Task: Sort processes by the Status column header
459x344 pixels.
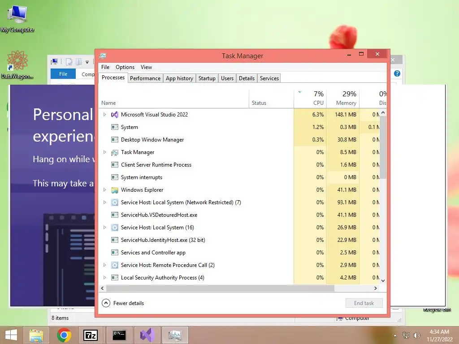Action: pos(271,98)
